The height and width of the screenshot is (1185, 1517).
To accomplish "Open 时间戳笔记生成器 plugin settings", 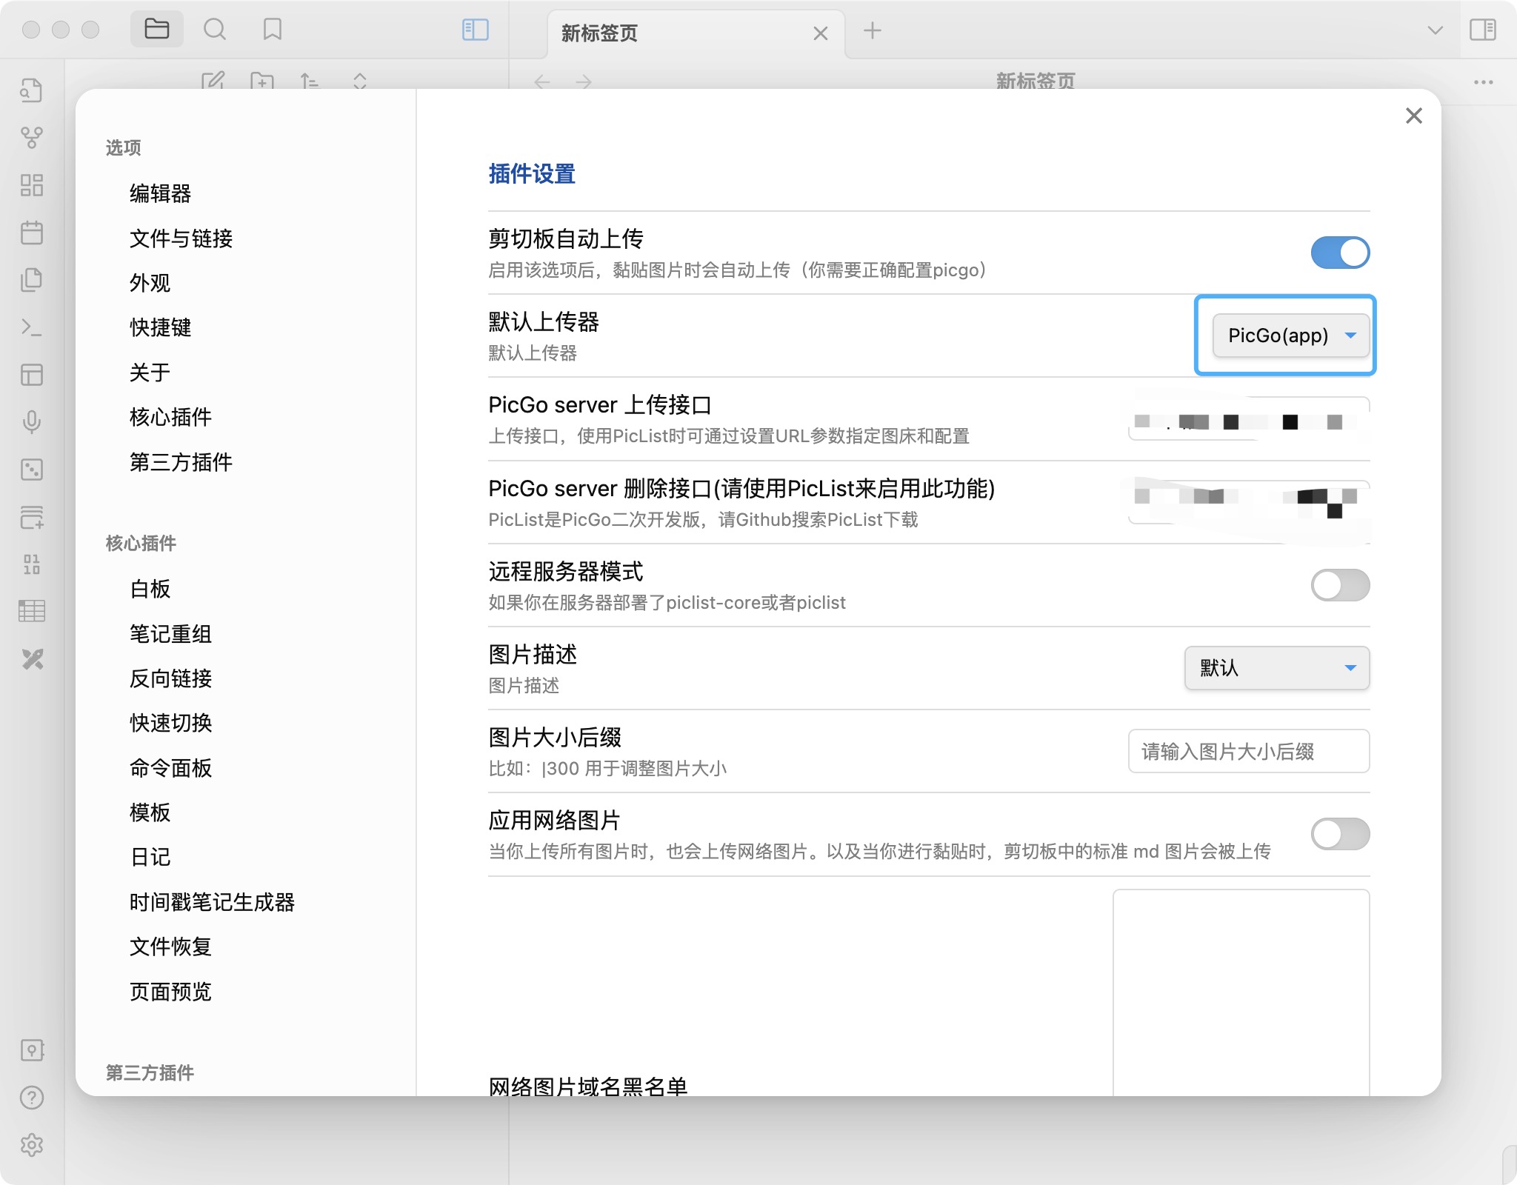I will [x=212, y=902].
